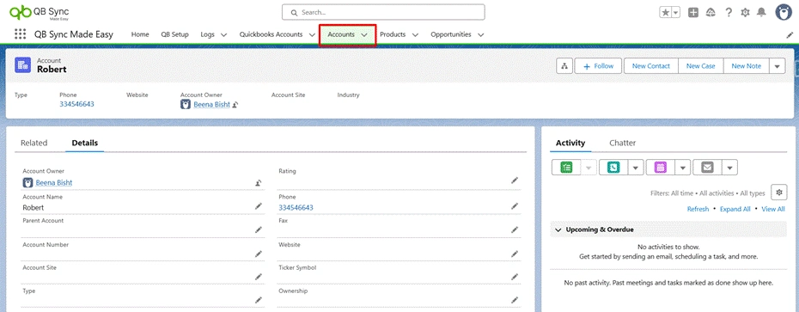Open Beena Bisht link in Details
The width and height of the screenshot is (799, 312).
coord(54,182)
